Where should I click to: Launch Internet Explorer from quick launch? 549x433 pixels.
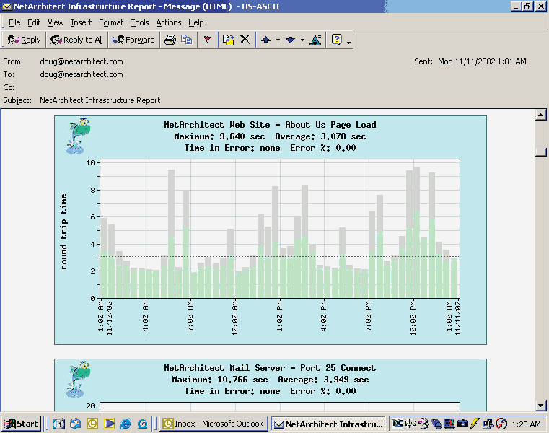point(126,424)
